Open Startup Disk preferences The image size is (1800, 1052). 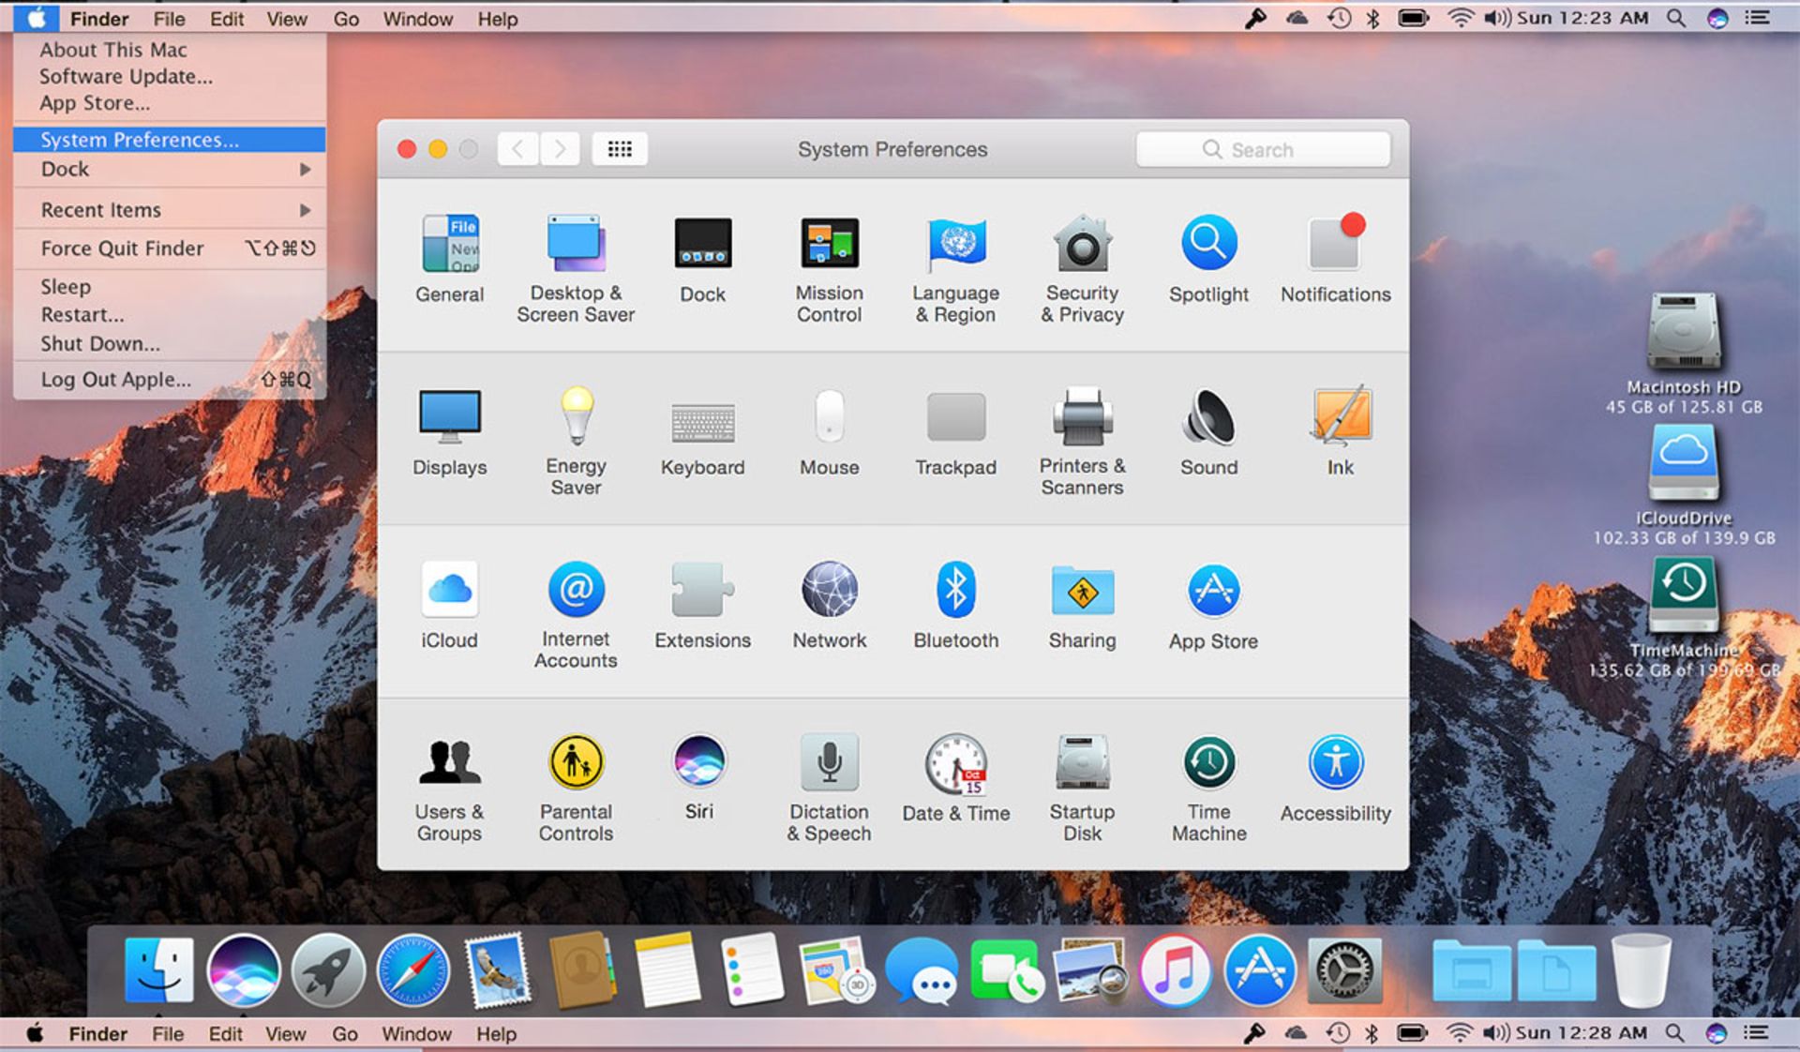coord(1082,788)
